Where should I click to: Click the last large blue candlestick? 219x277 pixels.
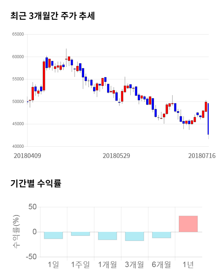(208, 119)
